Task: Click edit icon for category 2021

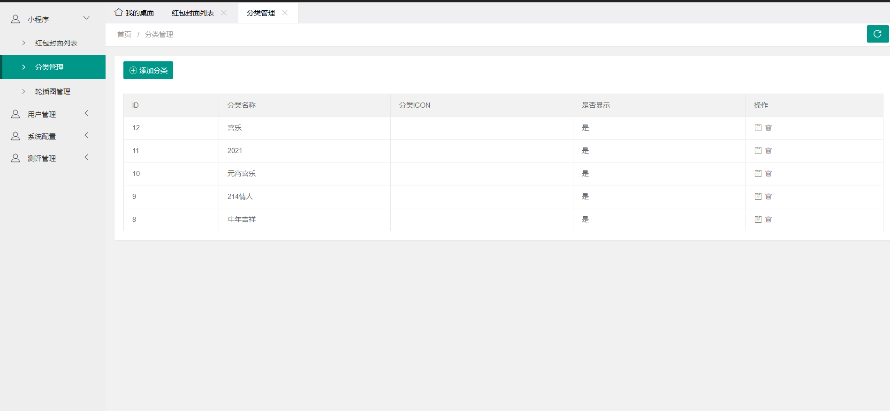Action: [758, 151]
